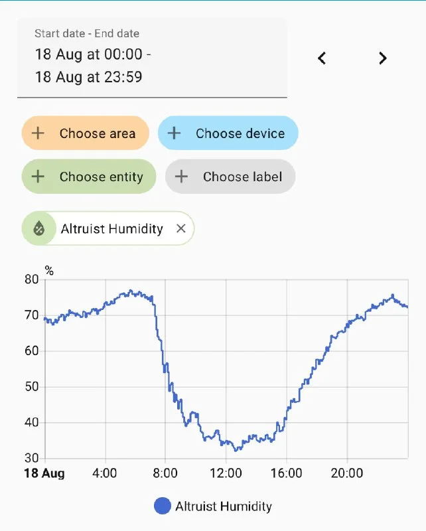Open the Choose area picker
Screen dimensions: 426x531
tap(97, 133)
